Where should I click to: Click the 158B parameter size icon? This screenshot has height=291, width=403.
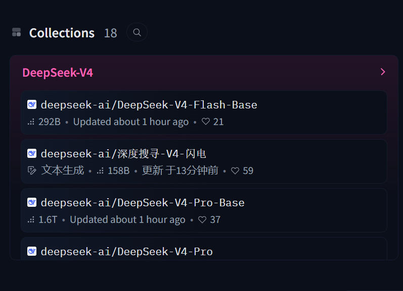100,171
